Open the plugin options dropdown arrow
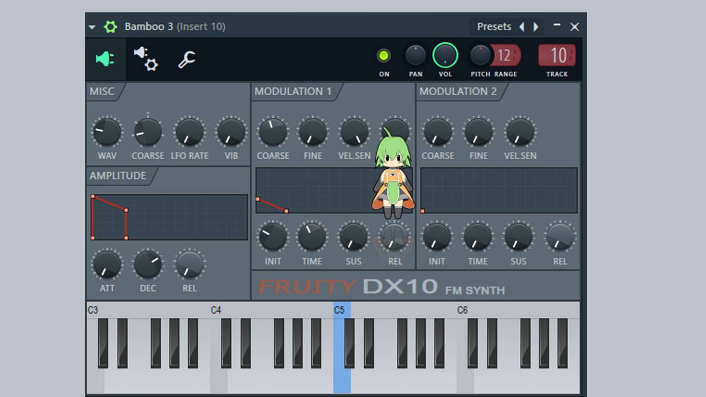706x397 pixels. point(92,27)
